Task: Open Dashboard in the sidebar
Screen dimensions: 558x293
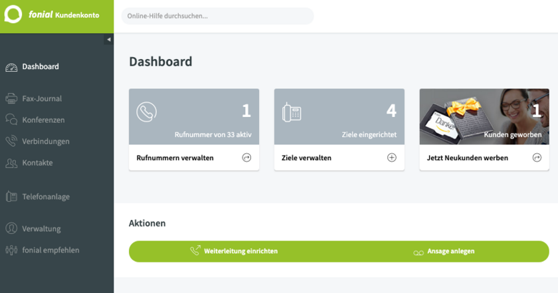Action: [x=41, y=66]
